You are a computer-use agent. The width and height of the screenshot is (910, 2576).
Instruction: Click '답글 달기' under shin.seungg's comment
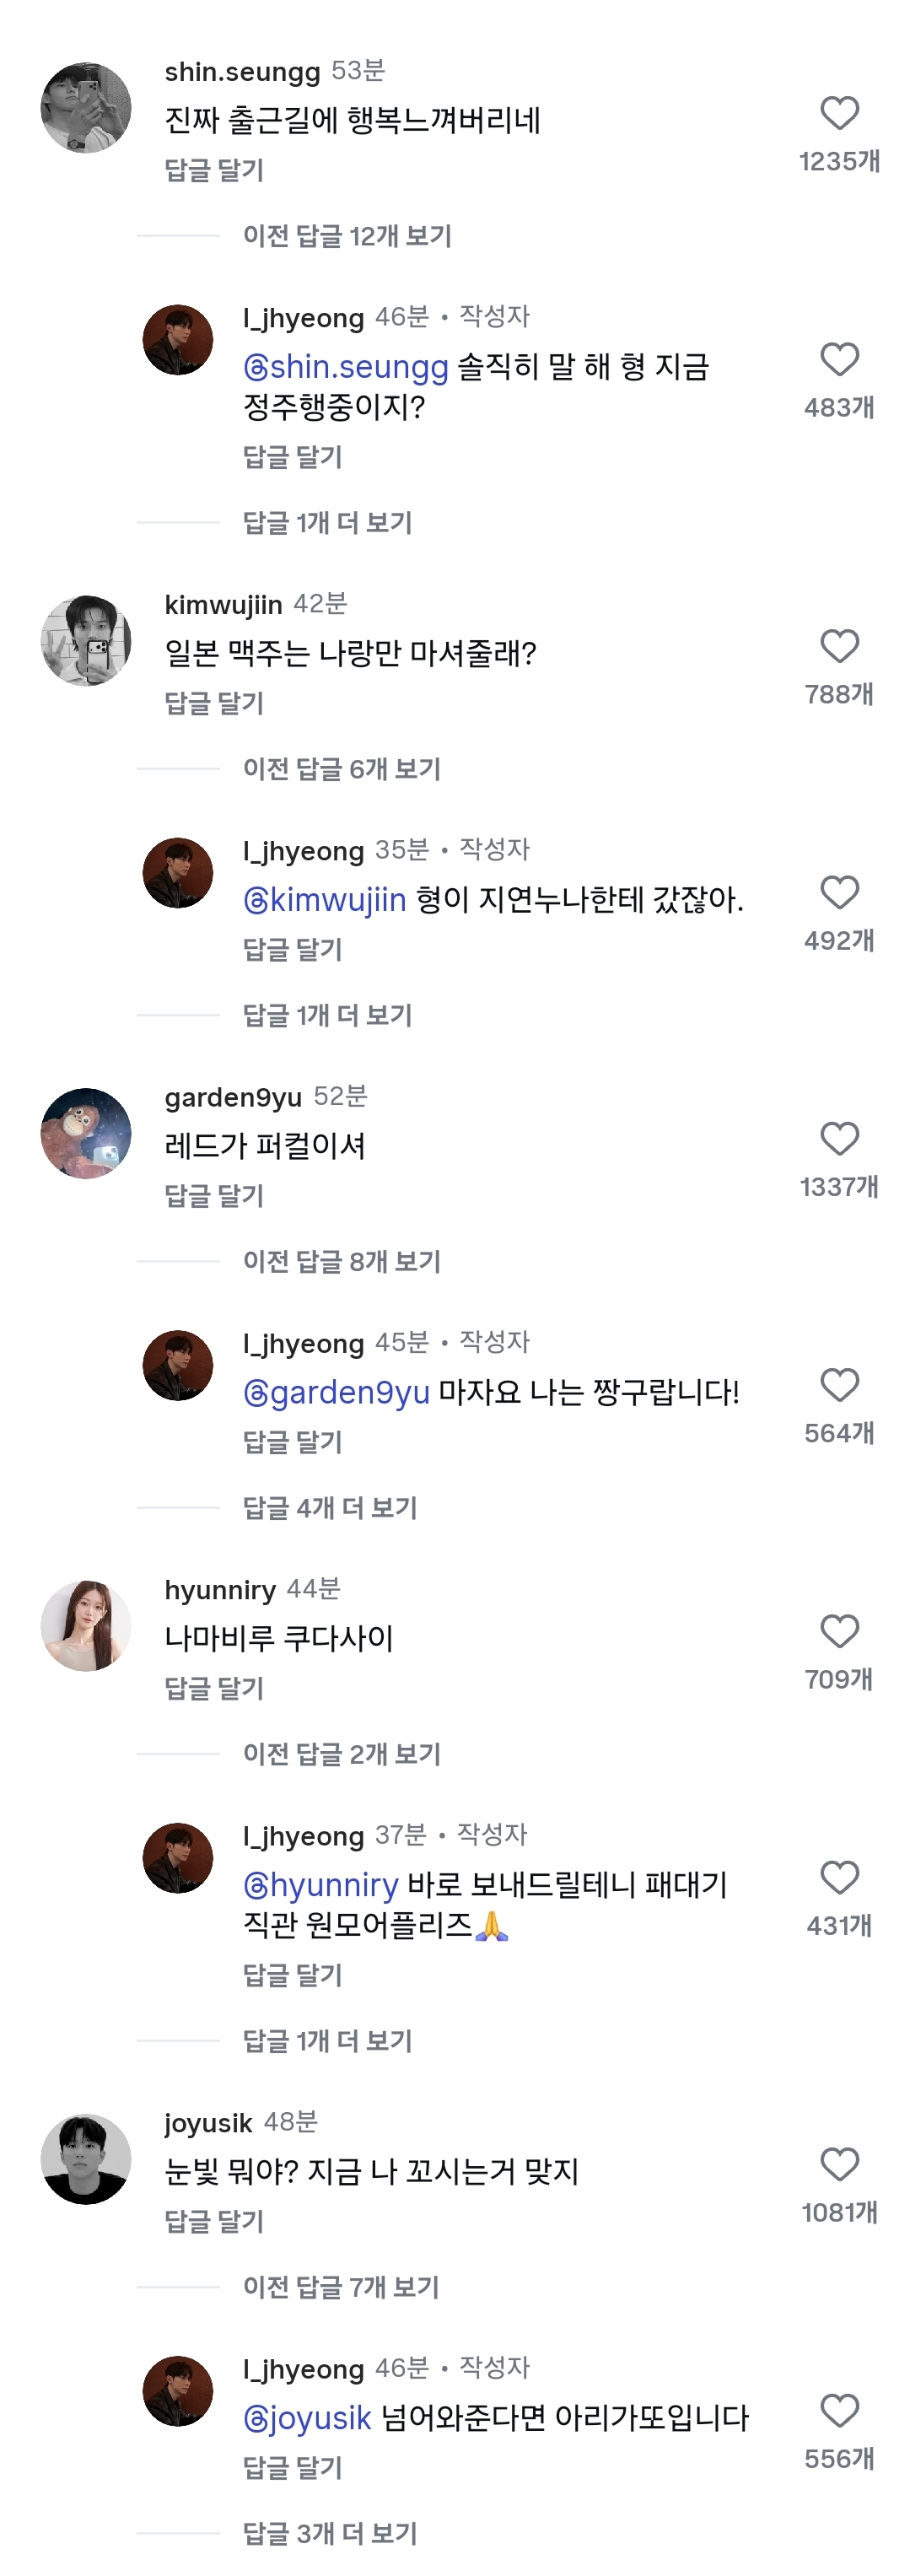point(214,170)
